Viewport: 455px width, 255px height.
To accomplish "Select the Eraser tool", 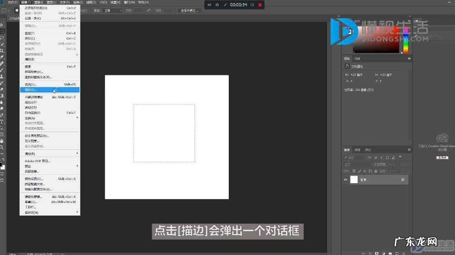I will point(2,89).
